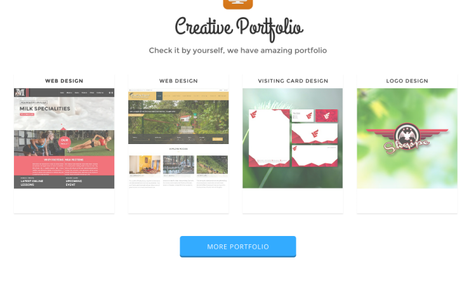Screen dimensions: 476x295
Task: Open the logo design preview with green background
Action: 407,138
